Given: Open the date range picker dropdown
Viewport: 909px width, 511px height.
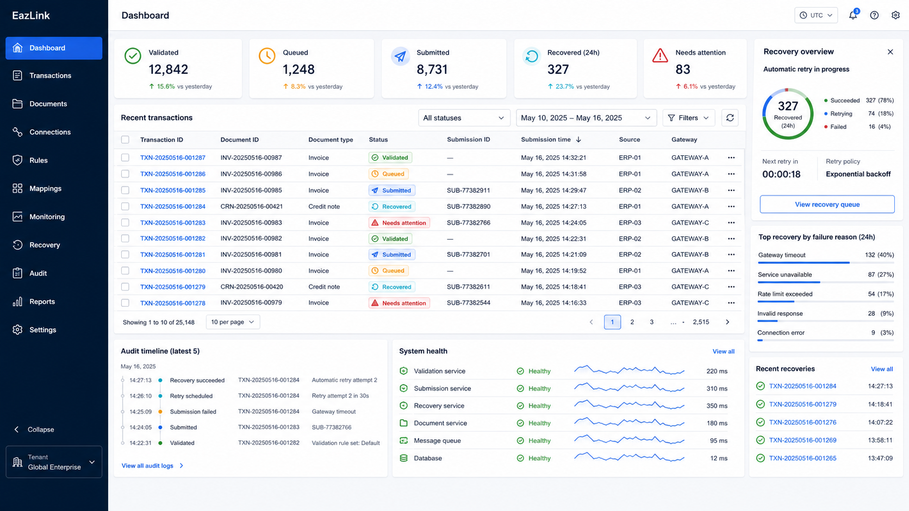Looking at the screenshot, I should (x=586, y=118).
